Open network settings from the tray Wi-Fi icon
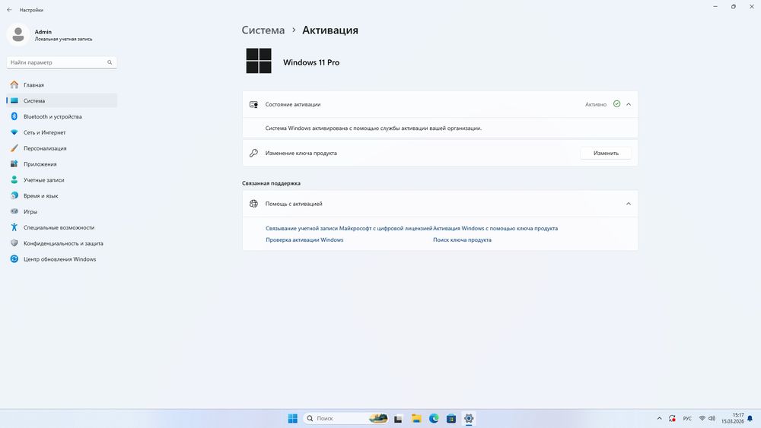This screenshot has width=761, height=428. point(702,418)
